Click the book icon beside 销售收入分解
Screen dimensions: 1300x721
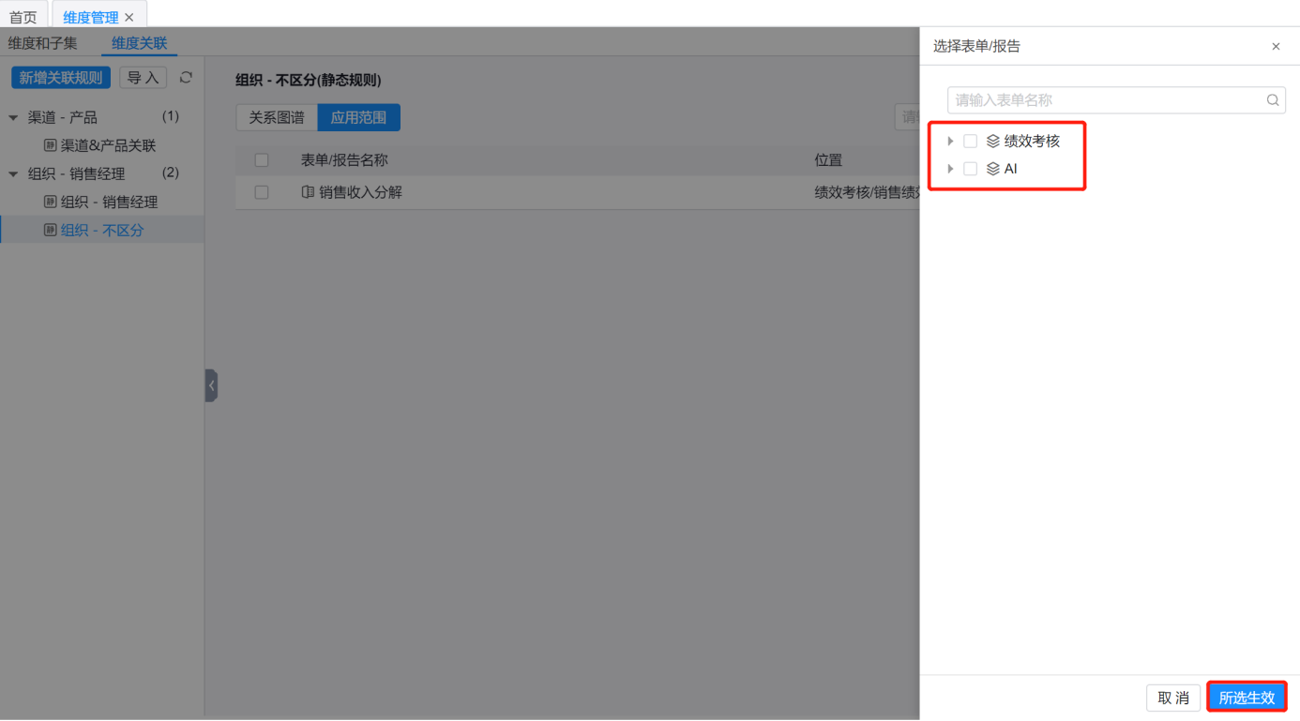pos(308,192)
